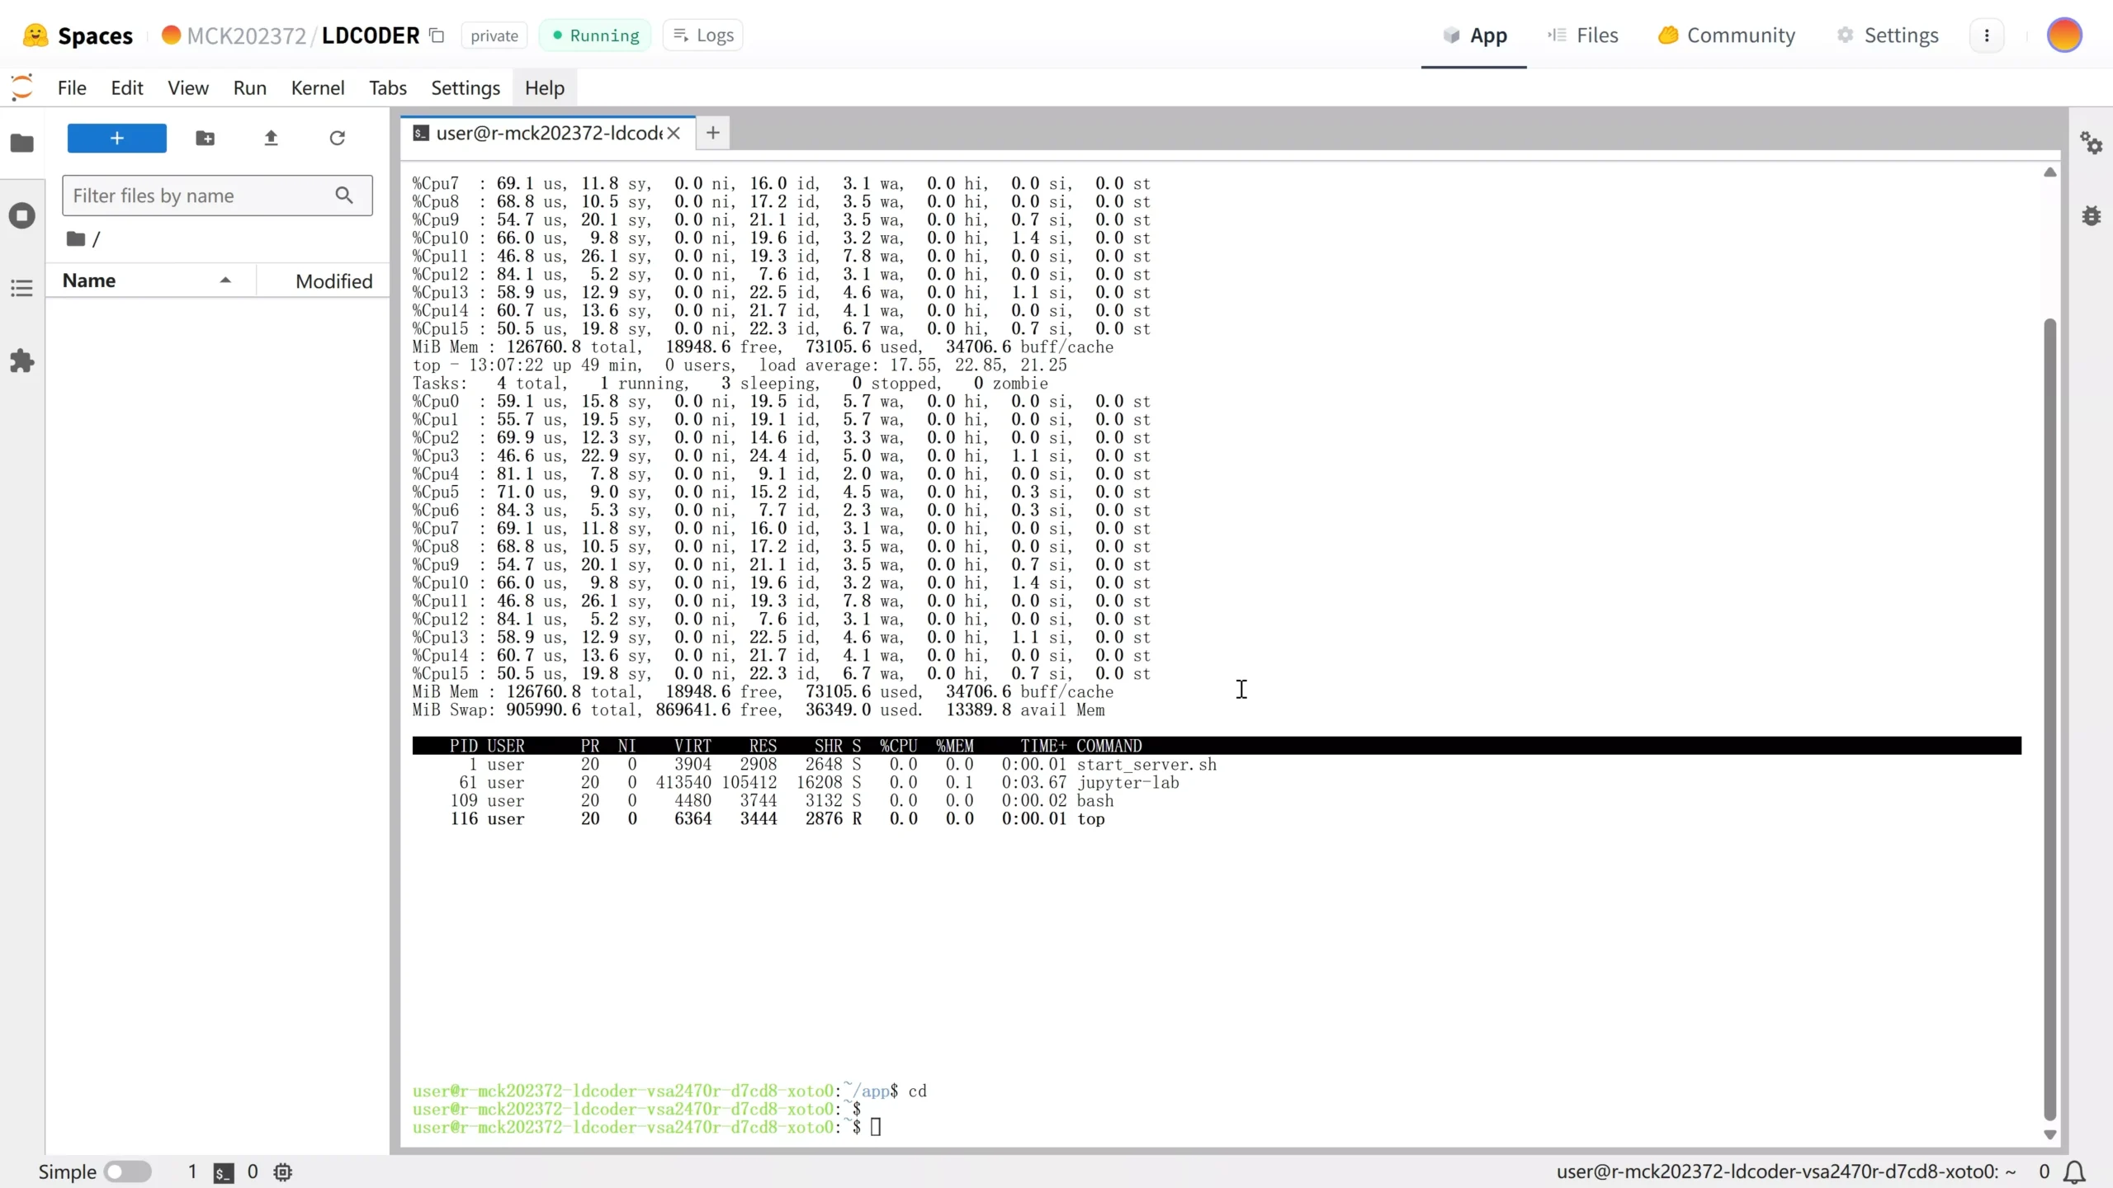Click the Upload Files arrow icon

tap(271, 138)
